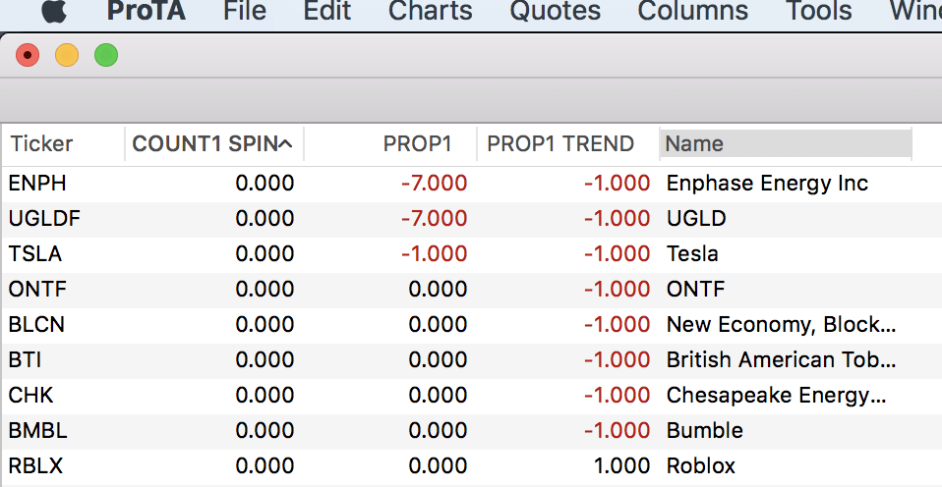Select the RBLX ticker
Viewport: 942px width, 487px height.
[x=35, y=466]
